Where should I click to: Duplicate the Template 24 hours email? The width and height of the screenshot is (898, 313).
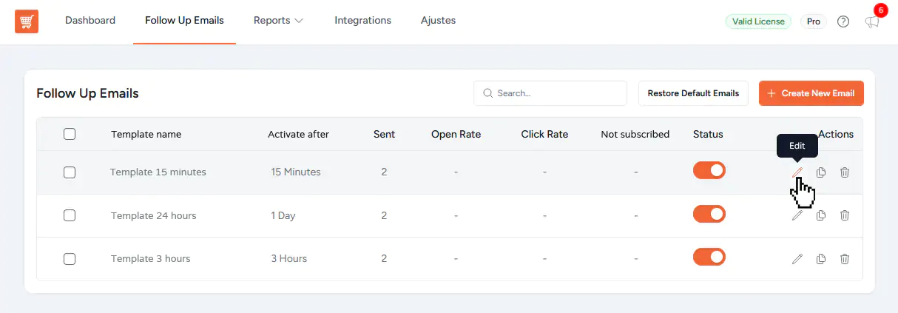click(821, 215)
